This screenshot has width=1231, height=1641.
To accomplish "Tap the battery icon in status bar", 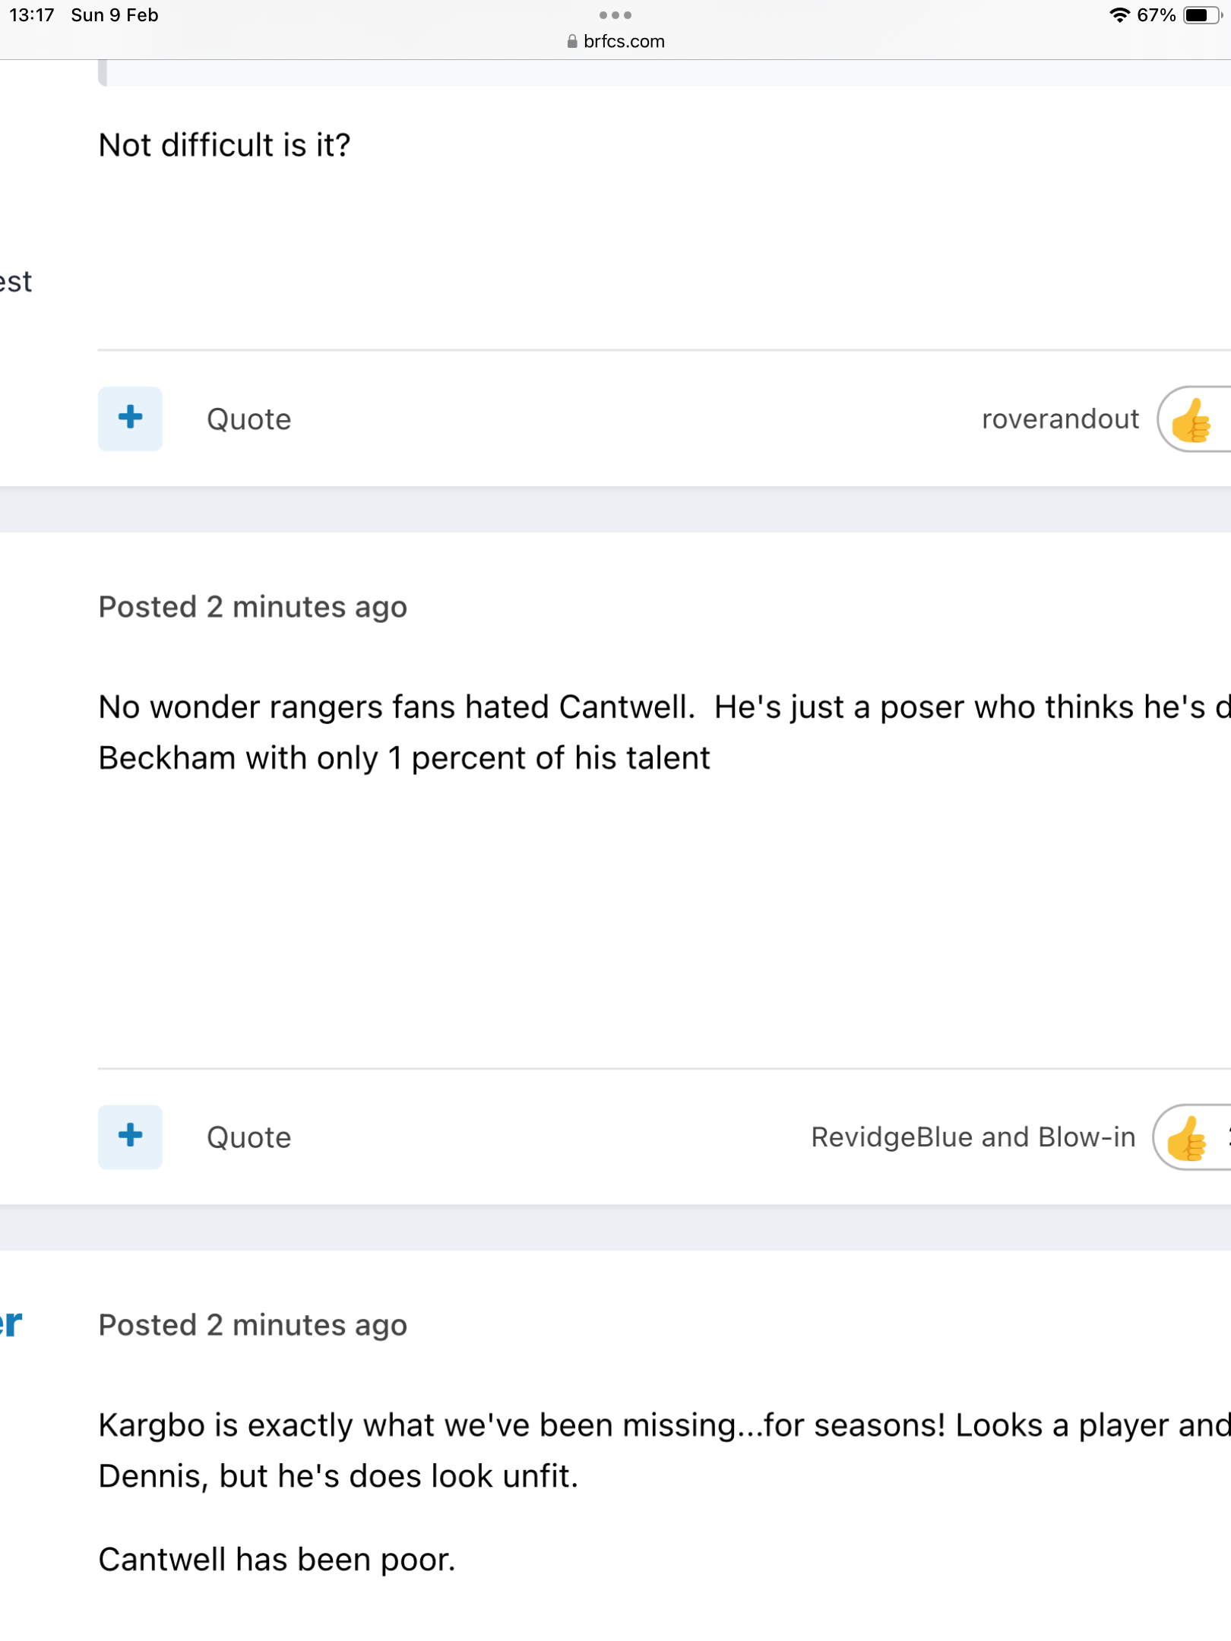I will click(1201, 15).
